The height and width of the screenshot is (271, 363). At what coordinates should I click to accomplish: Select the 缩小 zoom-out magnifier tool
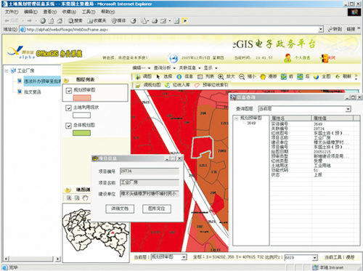tap(242, 76)
